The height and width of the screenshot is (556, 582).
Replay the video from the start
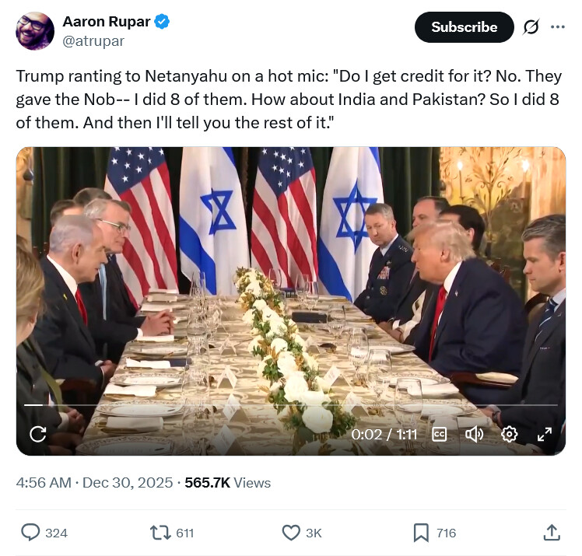(37, 434)
